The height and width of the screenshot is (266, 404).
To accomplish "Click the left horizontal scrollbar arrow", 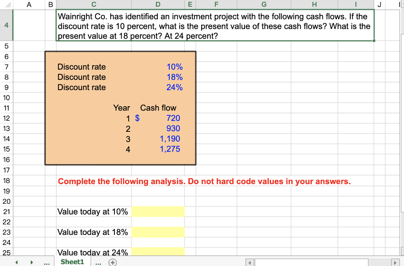I will click(249, 262).
